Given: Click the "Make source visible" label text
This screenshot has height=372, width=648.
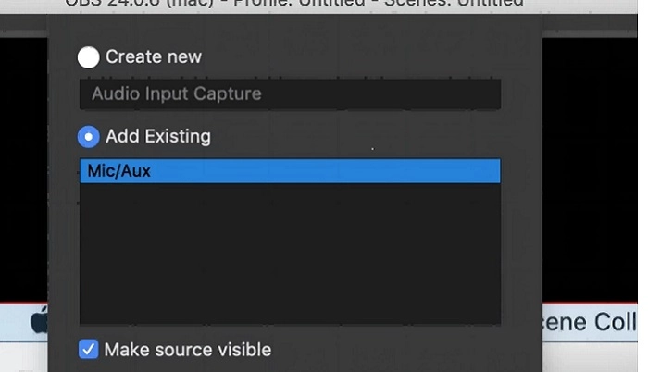Looking at the screenshot, I should click(x=188, y=350).
